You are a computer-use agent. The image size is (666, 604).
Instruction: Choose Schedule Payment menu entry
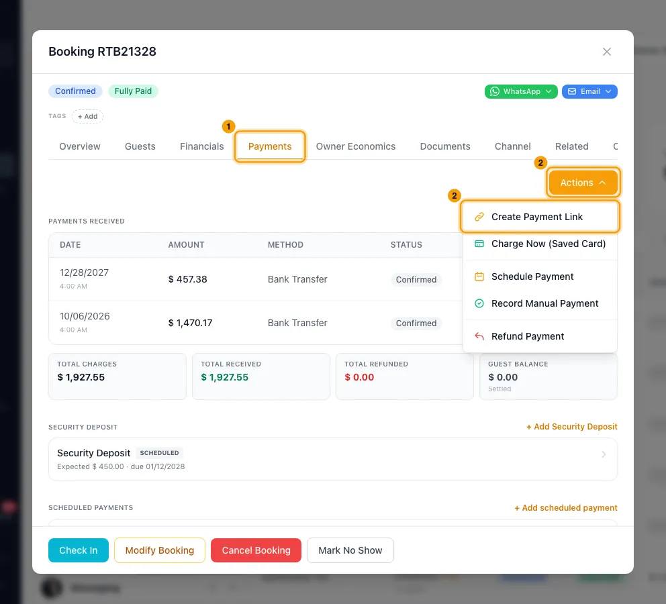tap(540, 276)
